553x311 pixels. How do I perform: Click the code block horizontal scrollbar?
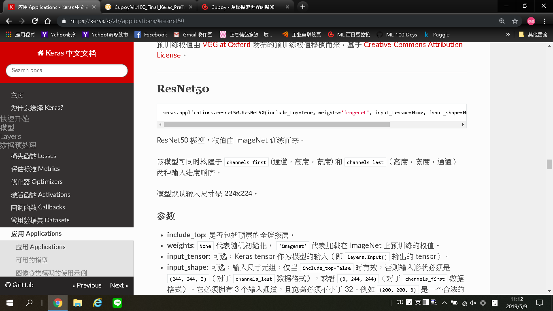point(276,125)
